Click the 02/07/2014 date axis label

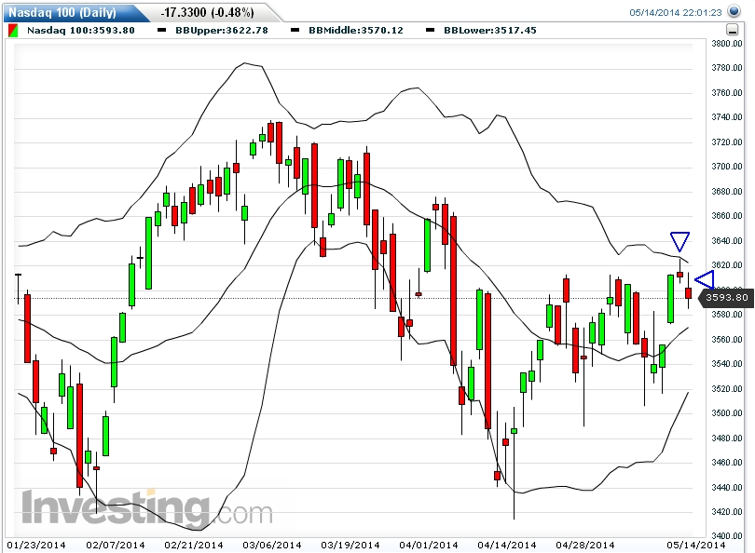pos(116,545)
